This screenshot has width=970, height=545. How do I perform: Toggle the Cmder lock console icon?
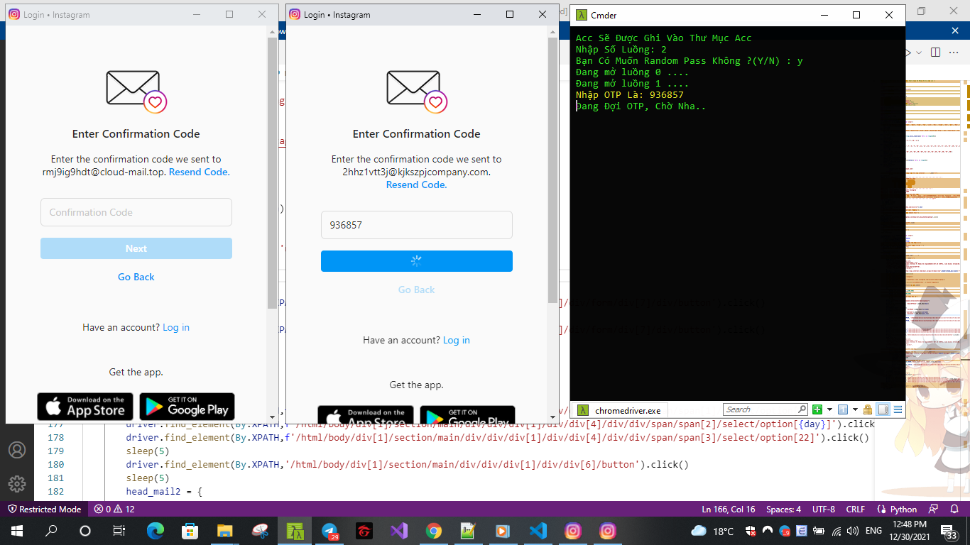[868, 409]
